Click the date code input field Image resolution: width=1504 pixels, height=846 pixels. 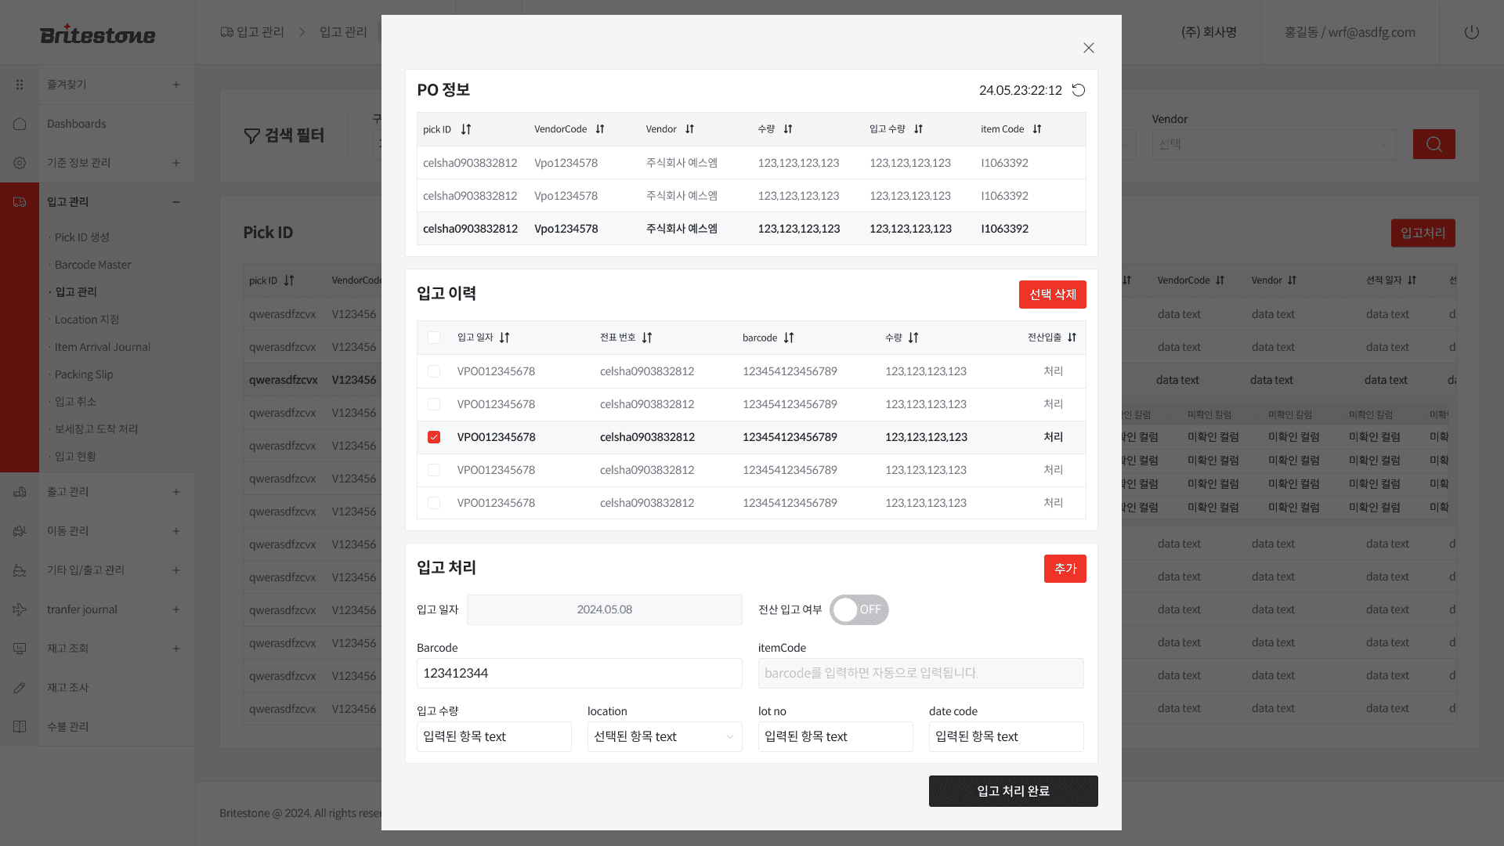pyautogui.click(x=1006, y=736)
